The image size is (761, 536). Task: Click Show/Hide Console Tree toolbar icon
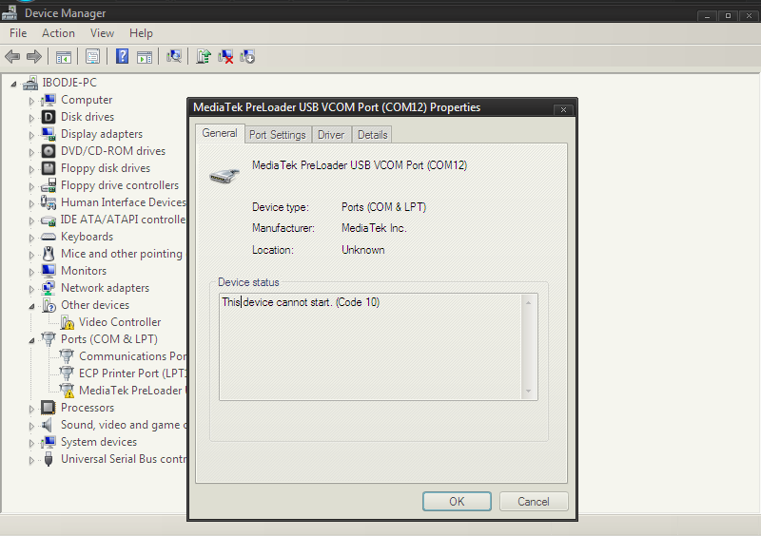coord(64,57)
